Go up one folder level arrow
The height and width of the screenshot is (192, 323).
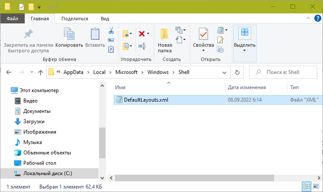(40, 72)
